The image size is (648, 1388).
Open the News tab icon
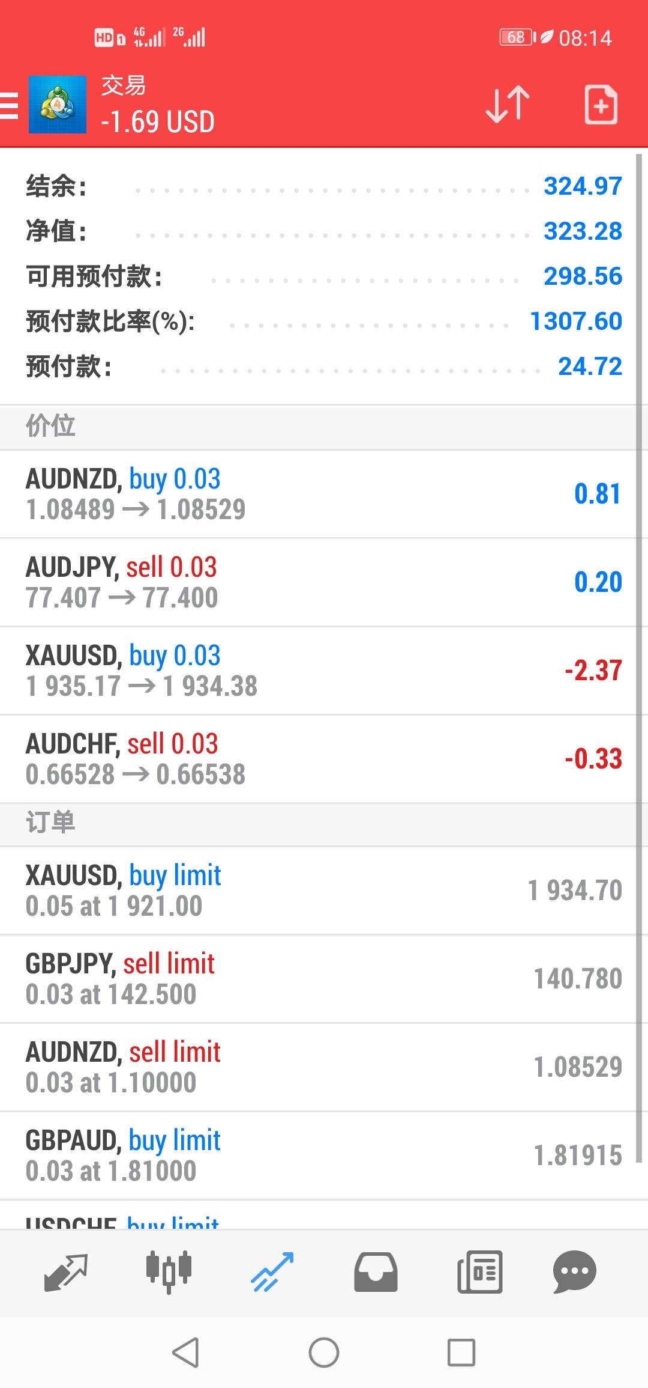[x=479, y=1271]
